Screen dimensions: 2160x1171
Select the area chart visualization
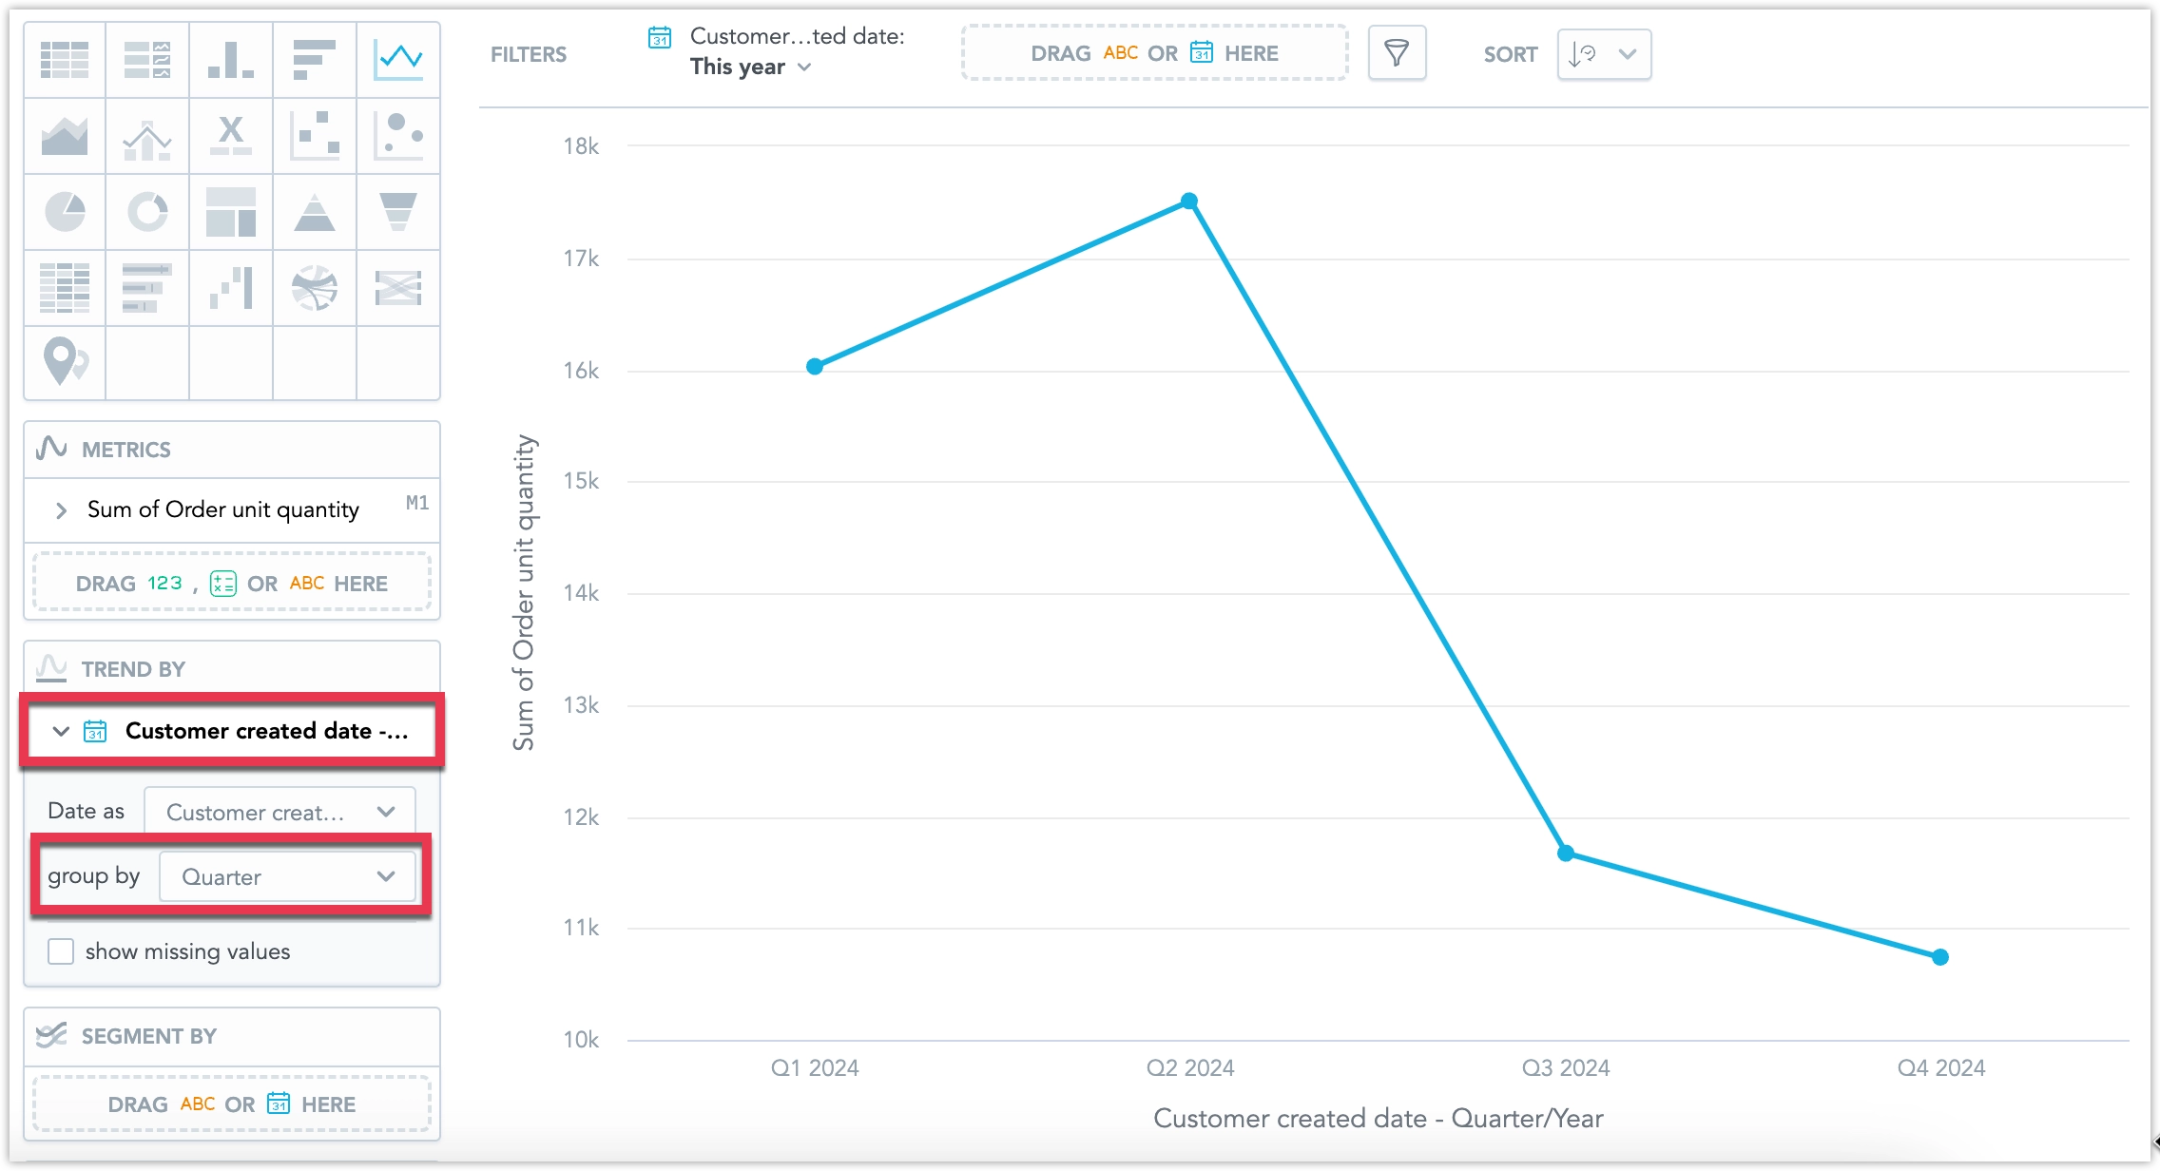pyautogui.click(x=65, y=136)
